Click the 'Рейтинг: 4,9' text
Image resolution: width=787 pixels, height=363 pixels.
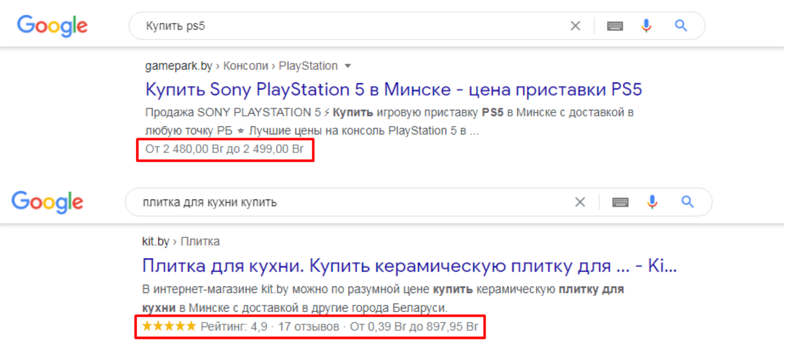(x=233, y=327)
